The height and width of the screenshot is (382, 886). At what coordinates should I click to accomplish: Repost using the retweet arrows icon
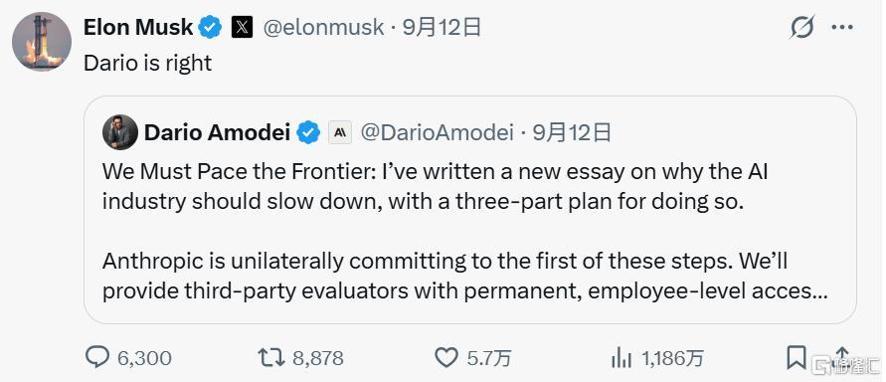271,358
